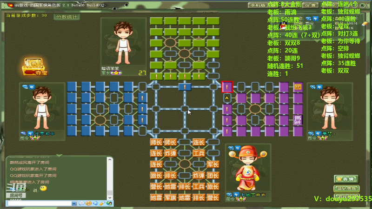Click the chat scrollbar down arrow
This screenshot has width=372, height=209.
(110, 198)
